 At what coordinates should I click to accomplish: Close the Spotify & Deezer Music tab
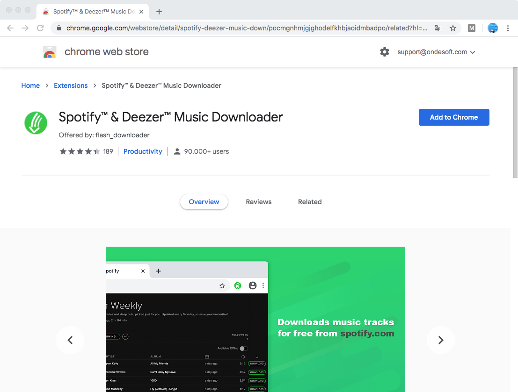141,12
